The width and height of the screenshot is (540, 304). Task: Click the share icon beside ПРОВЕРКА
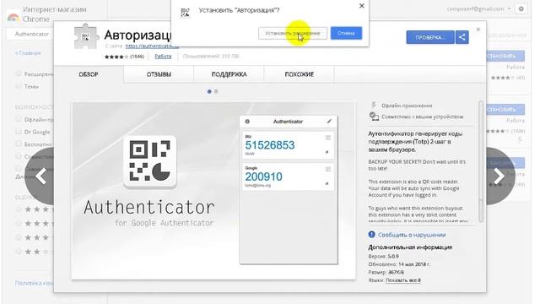[x=462, y=37]
